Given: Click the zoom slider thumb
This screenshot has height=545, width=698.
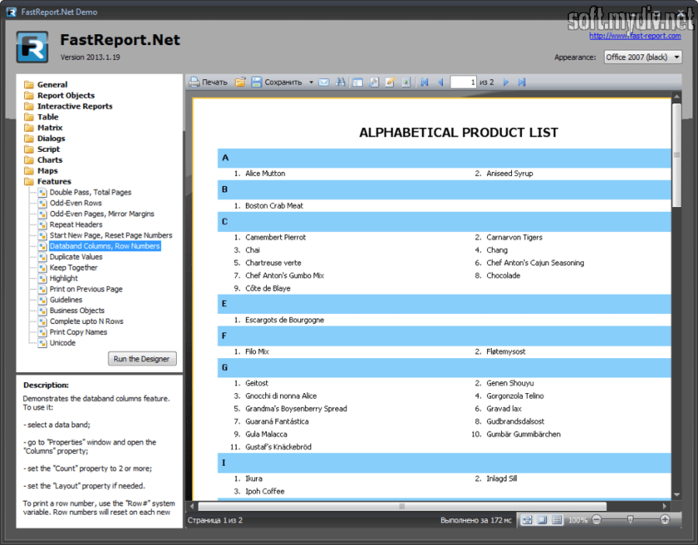Looking at the screenshot, I should coord(631,519).
